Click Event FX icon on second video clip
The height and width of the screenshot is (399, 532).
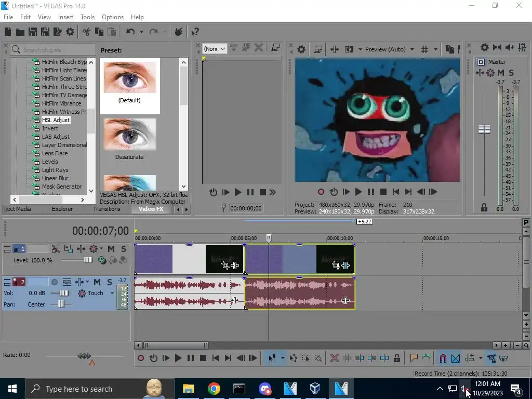tap(345, 265)
